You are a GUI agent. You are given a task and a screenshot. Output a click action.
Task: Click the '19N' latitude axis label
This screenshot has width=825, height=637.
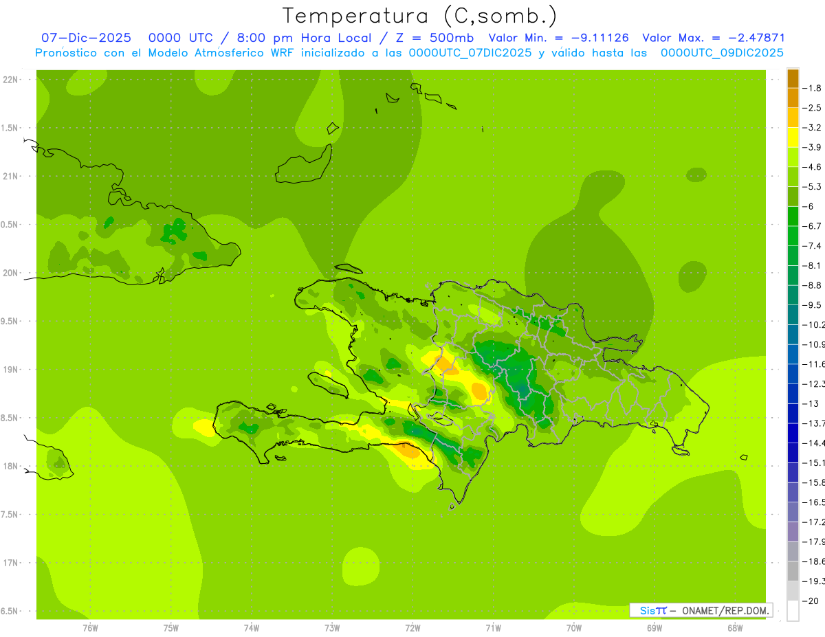tap(10, 370)
